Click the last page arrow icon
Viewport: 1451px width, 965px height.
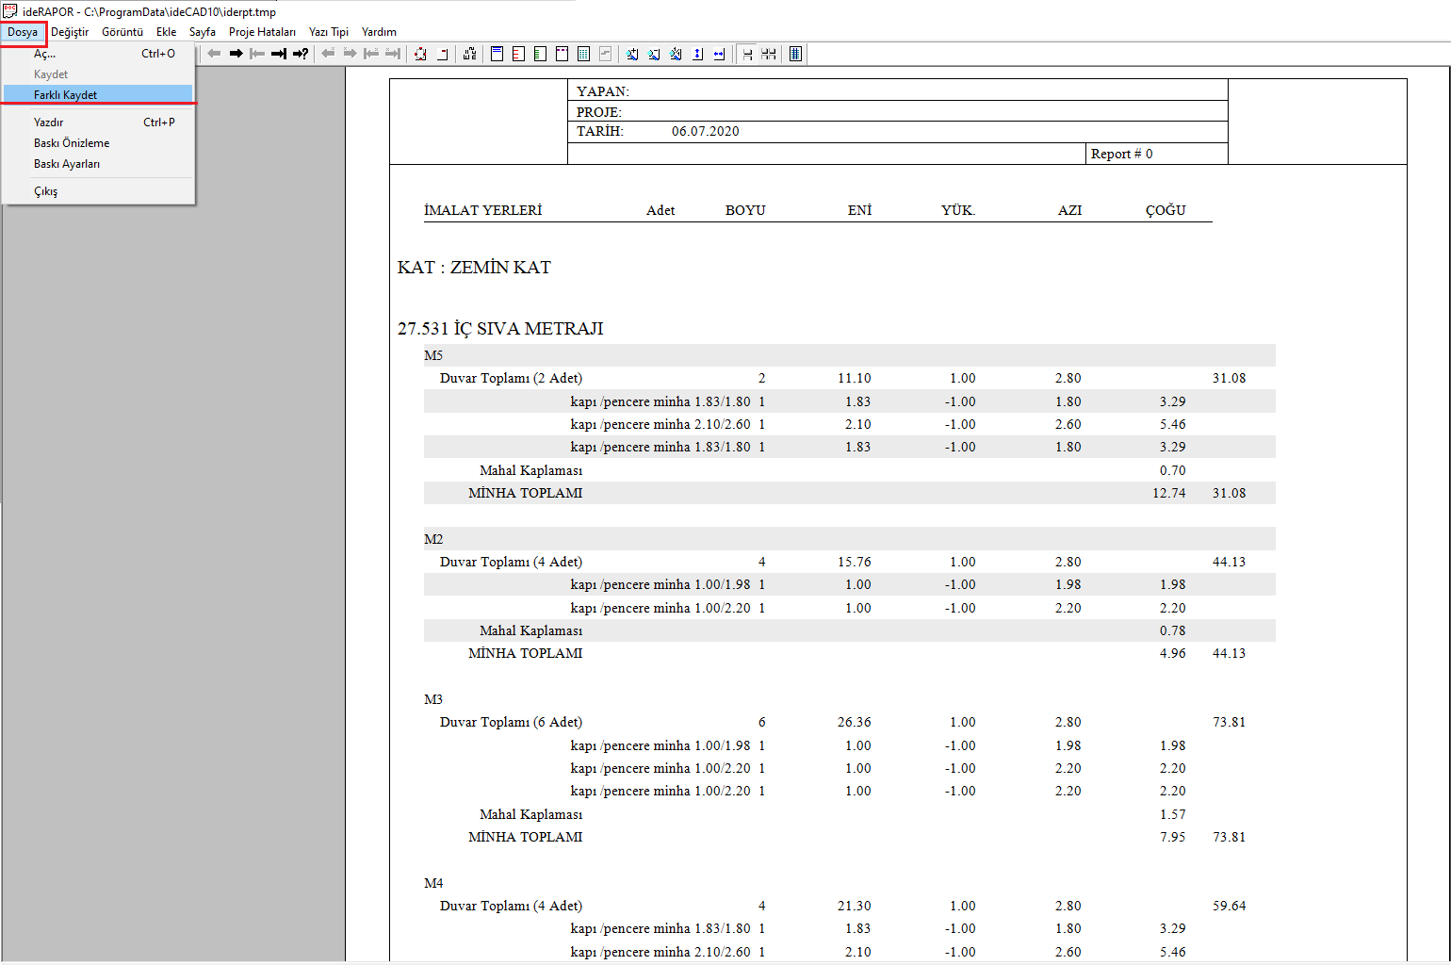[279, 54]
